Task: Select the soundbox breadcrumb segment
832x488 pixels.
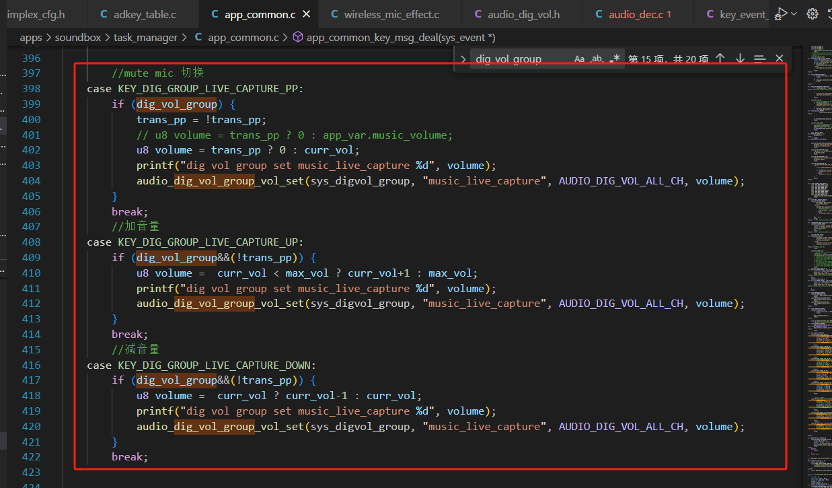Action: (78, 38)
